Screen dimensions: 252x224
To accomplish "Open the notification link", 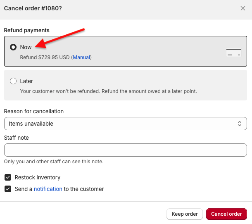I will pos(48,189).
